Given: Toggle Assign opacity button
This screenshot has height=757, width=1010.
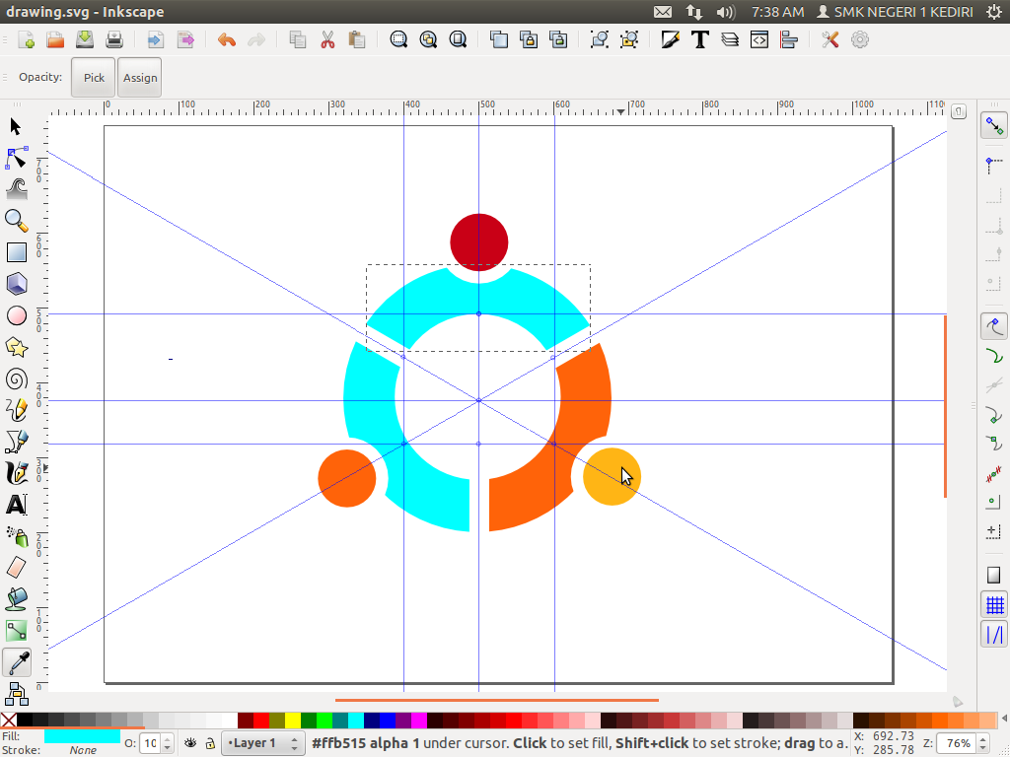Looking at the screenshot, I should [x=140, y=77].
